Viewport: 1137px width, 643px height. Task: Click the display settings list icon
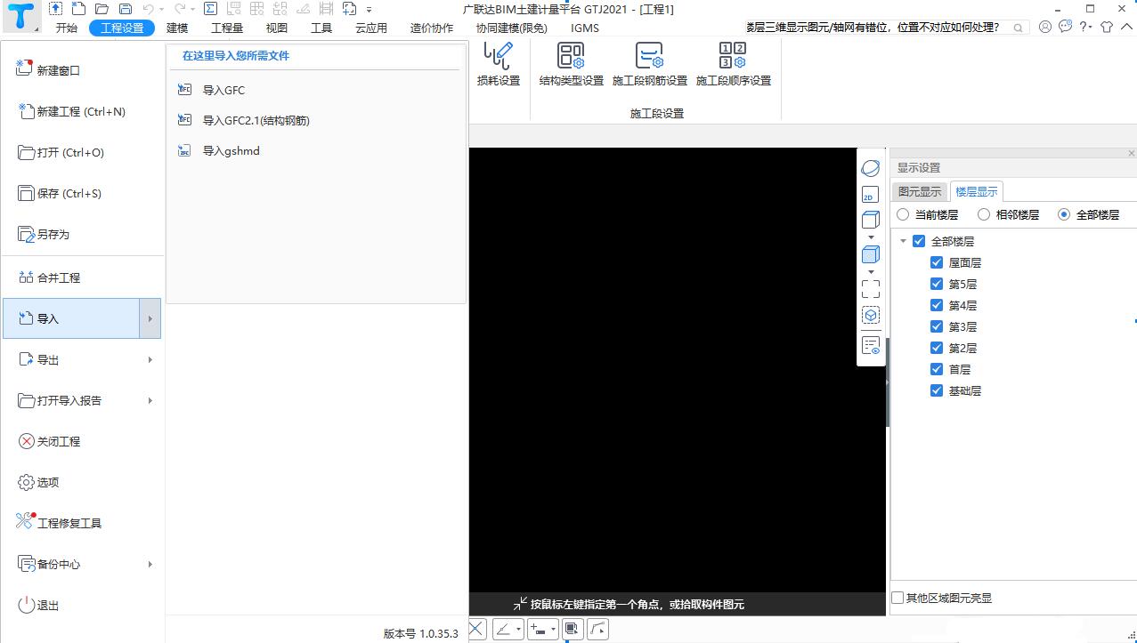[x=871, y=346]
